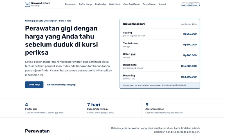
Task: Click the Delapan jenis perawatan description
Action: coord(156,130)
